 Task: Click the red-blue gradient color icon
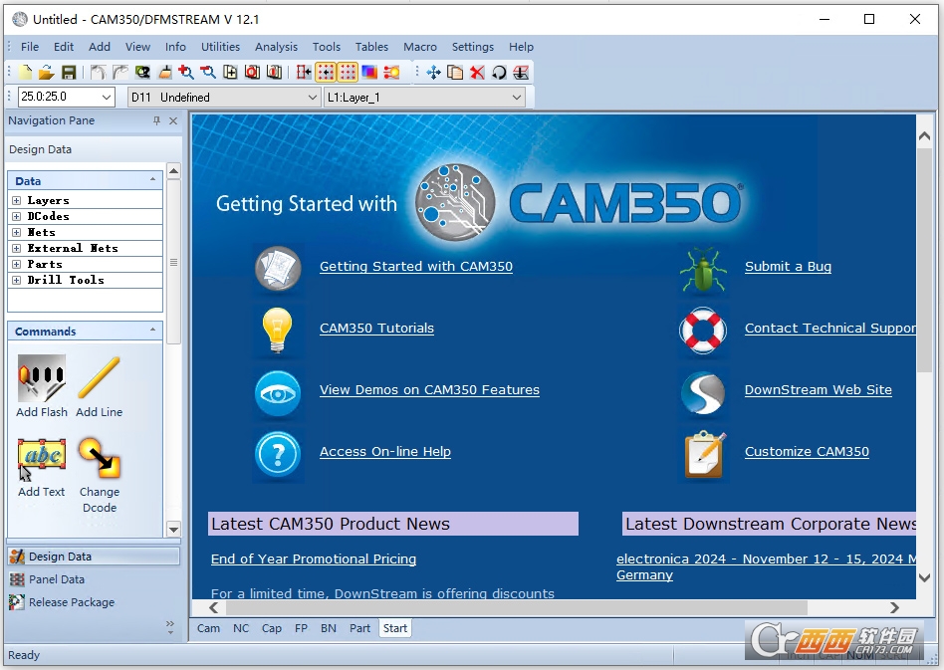(x=369, y=73)
